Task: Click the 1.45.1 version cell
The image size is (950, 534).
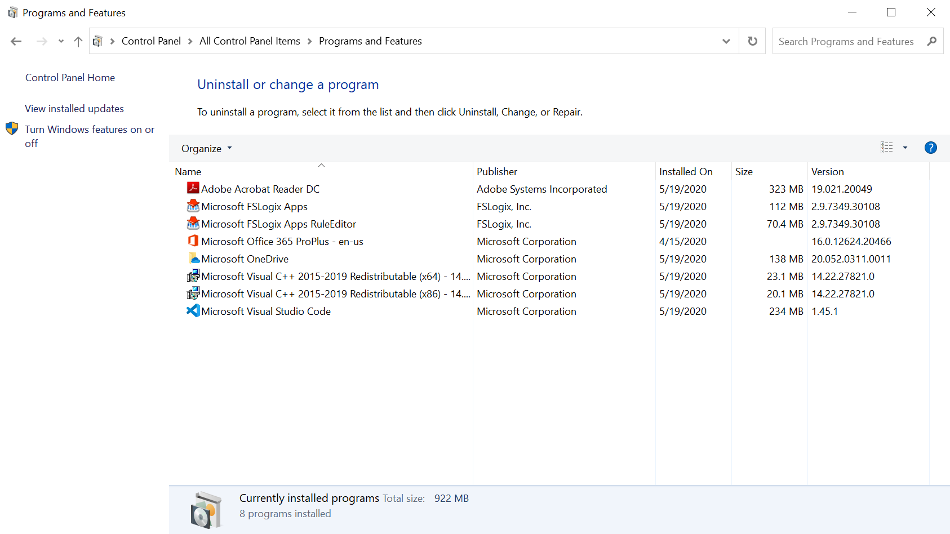Action: tap(824, 311)
